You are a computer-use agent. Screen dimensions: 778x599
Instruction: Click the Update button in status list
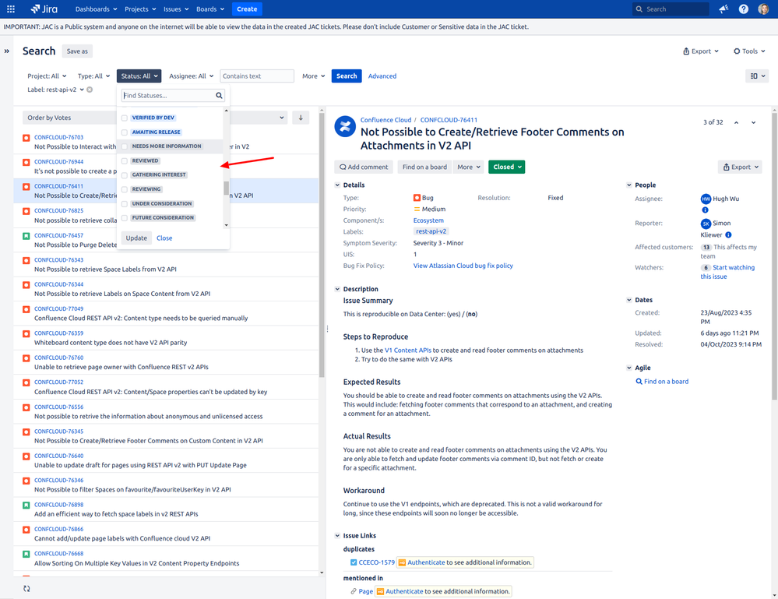pos(136,238)
